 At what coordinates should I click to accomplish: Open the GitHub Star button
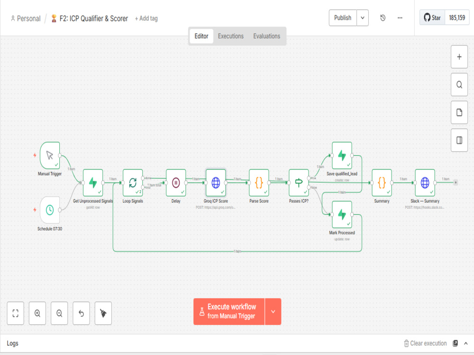click(x=432, y=18)
